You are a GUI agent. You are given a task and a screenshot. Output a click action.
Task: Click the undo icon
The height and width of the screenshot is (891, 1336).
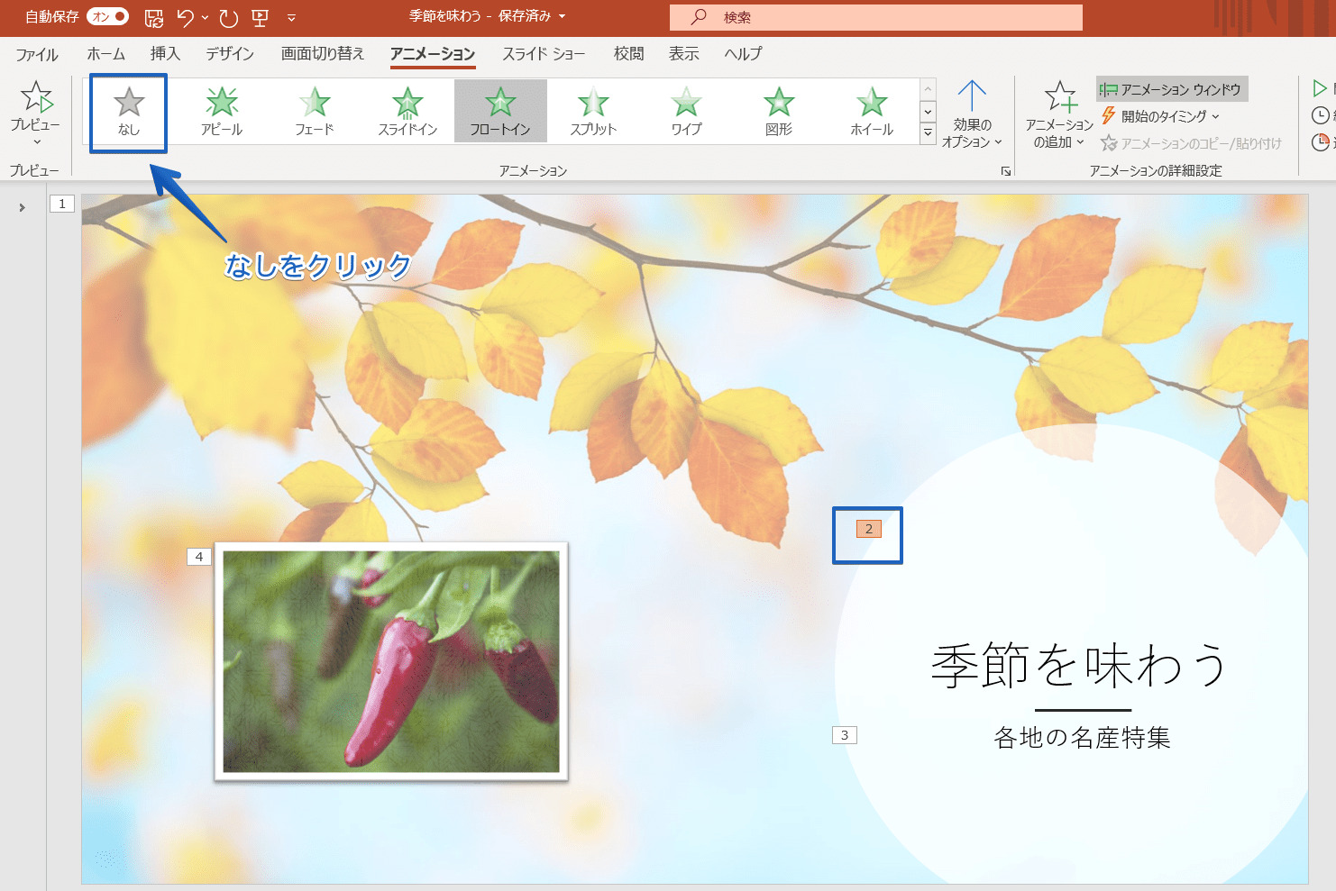[185, 17]
